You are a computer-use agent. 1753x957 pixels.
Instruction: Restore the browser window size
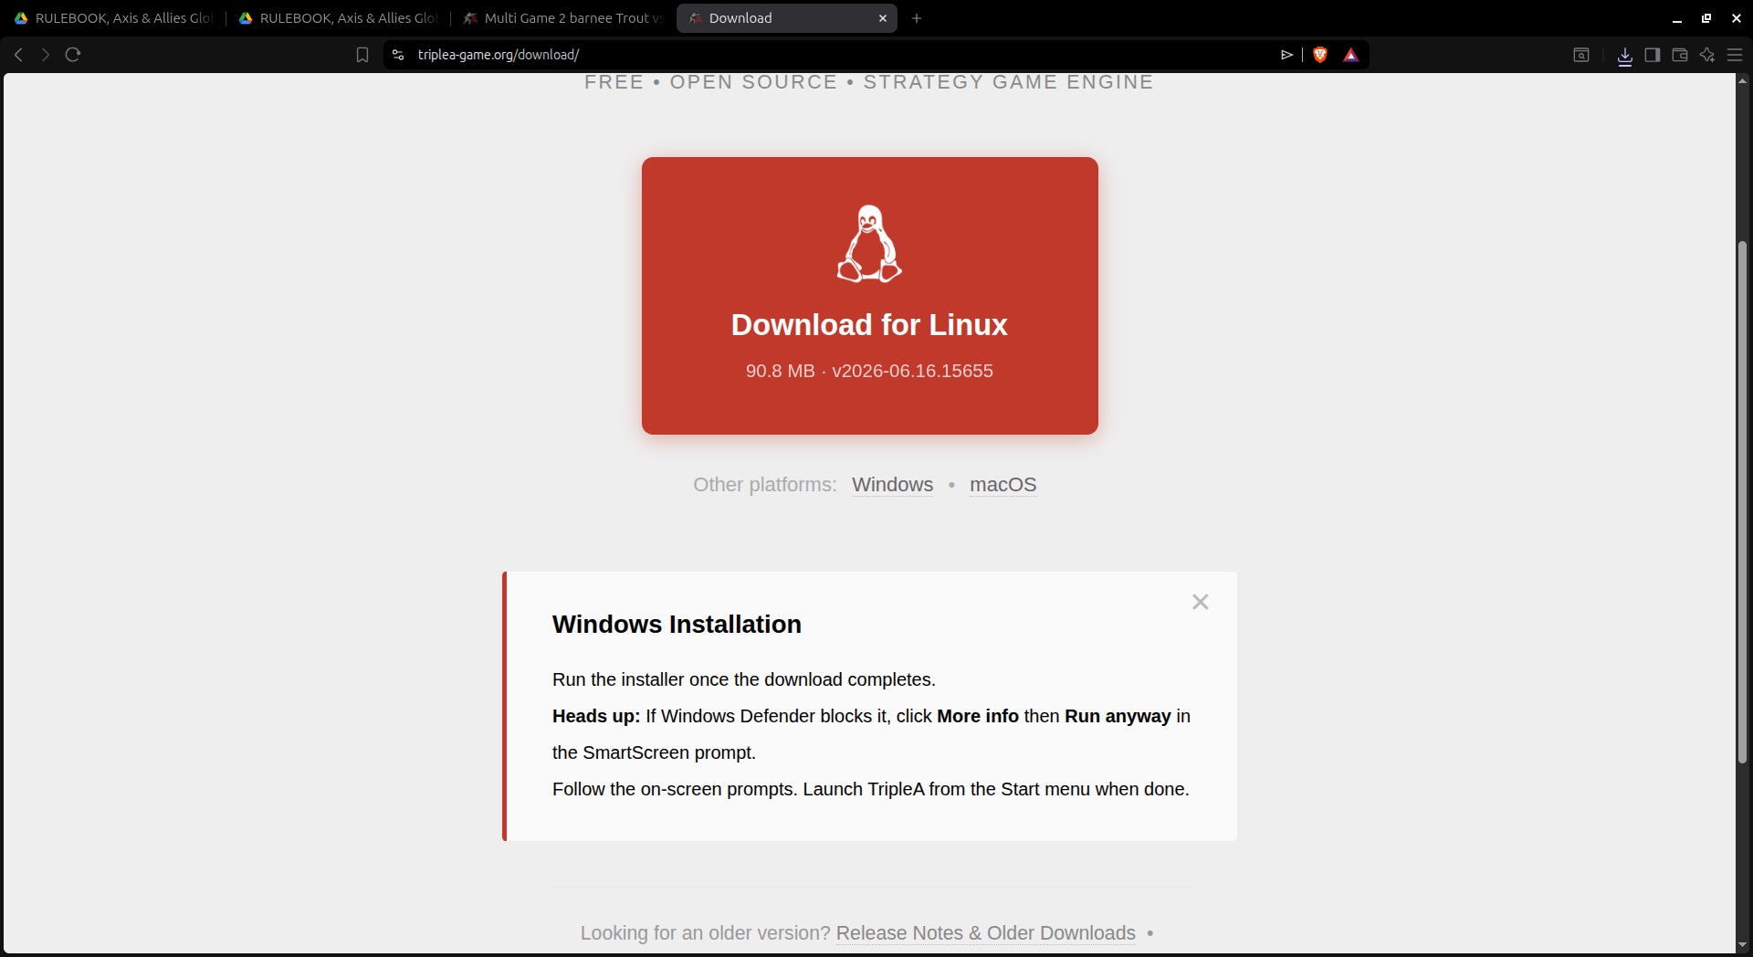click(1706, 18)
